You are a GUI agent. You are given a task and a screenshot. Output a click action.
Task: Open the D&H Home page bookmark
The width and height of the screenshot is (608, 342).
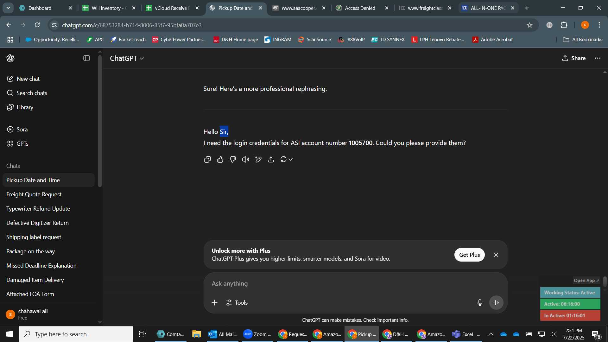[236, 40]
